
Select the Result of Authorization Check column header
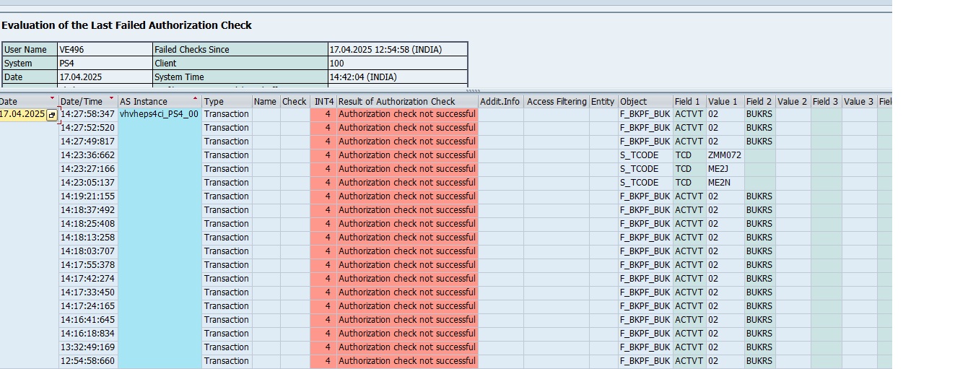pyautogui.click(x=406, y=102)
